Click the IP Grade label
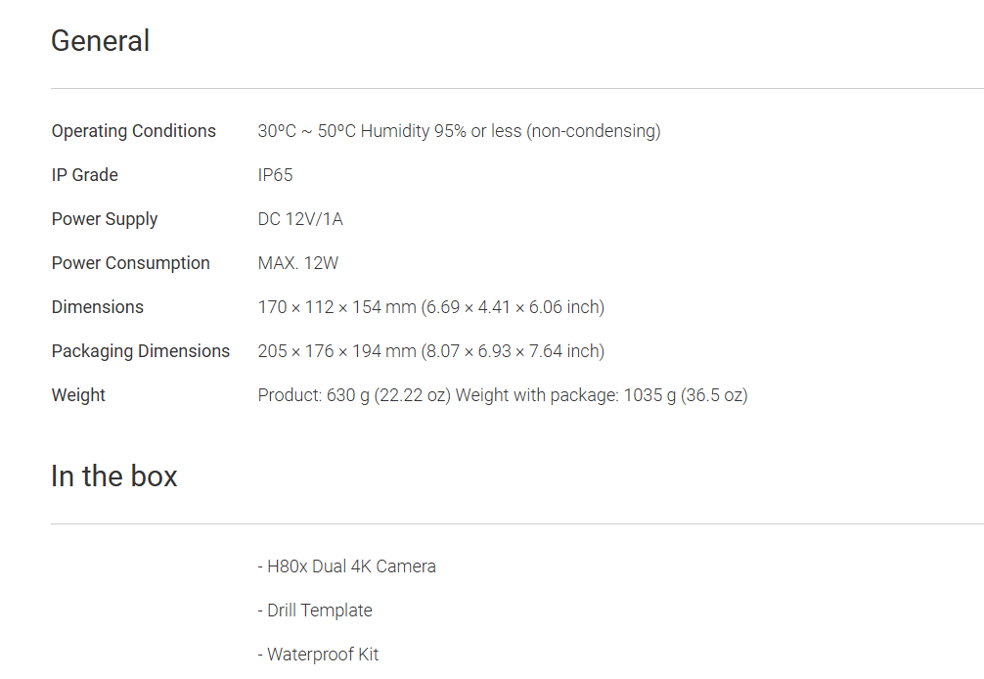This screenshot has width=984, height=679. tap(85, 175)
